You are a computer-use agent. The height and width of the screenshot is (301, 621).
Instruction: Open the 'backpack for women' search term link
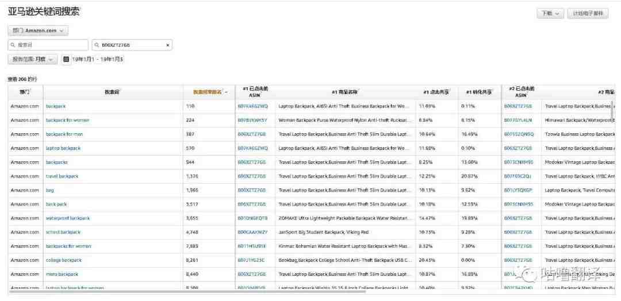click(68, 120)
